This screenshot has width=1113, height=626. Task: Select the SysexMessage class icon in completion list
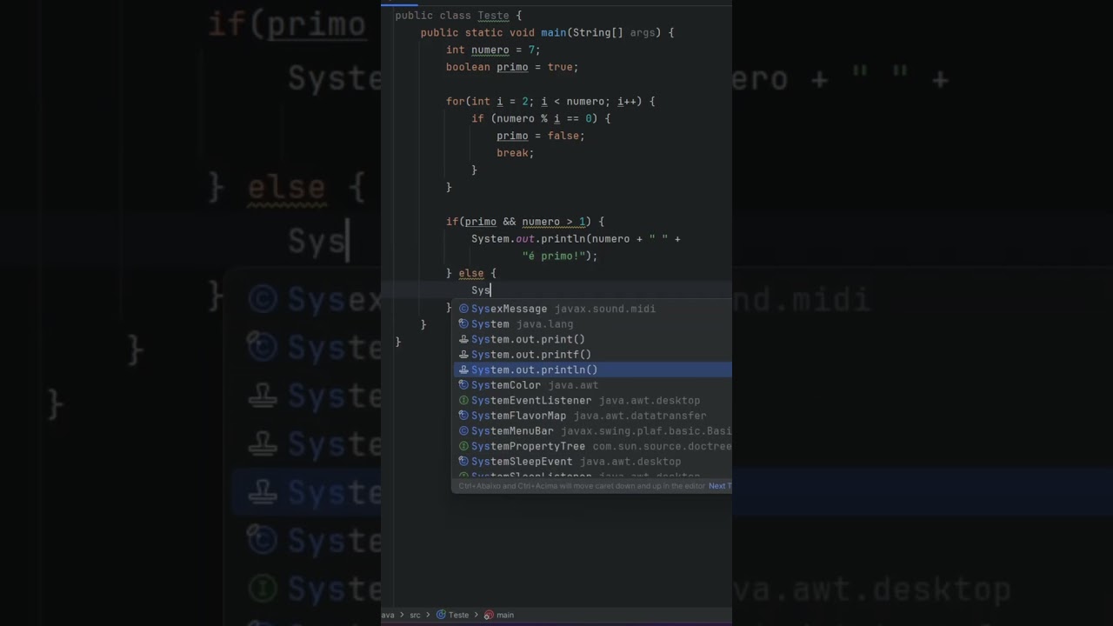pos(463,309)
